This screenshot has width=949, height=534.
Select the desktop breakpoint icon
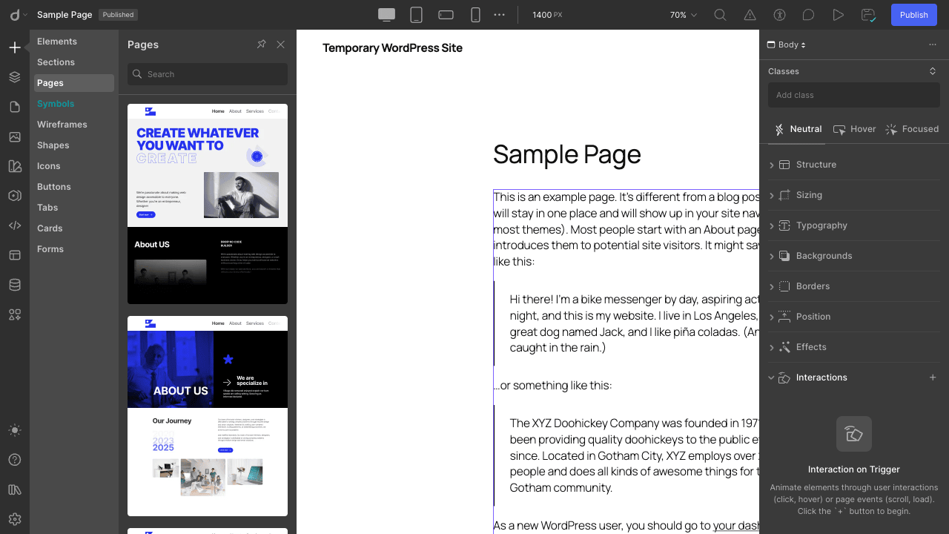click(386, 15)
